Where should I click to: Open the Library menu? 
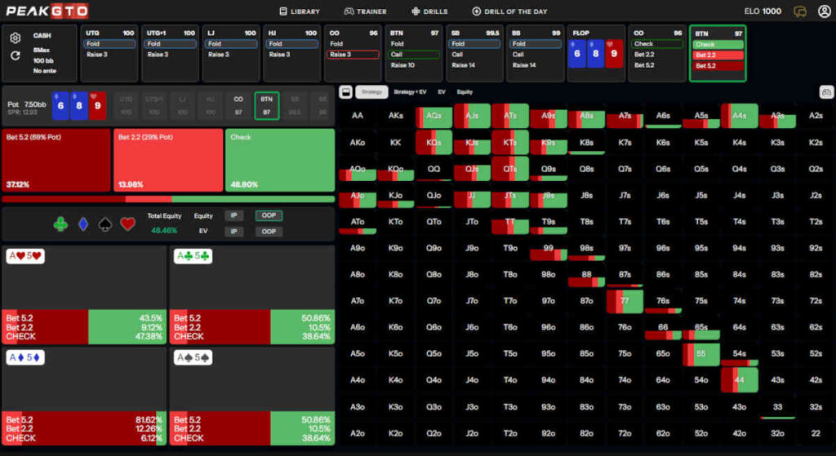tap(300, 11)
